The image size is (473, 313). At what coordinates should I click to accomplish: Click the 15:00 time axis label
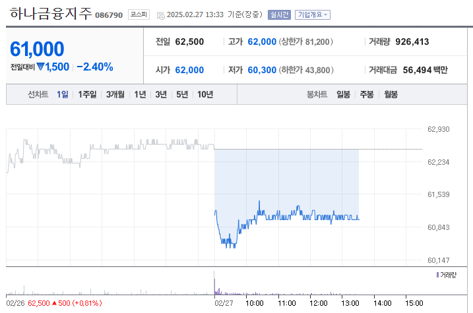pyautogui.click(x=414, y=303)
